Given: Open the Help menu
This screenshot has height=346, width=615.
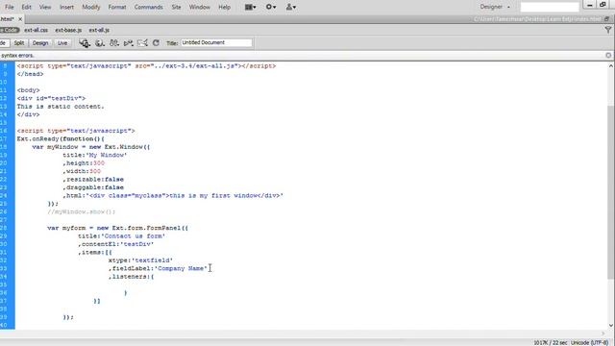Looking at the screenshot, I should click(224, 7).
